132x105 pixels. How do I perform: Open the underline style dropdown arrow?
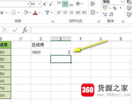7,12
